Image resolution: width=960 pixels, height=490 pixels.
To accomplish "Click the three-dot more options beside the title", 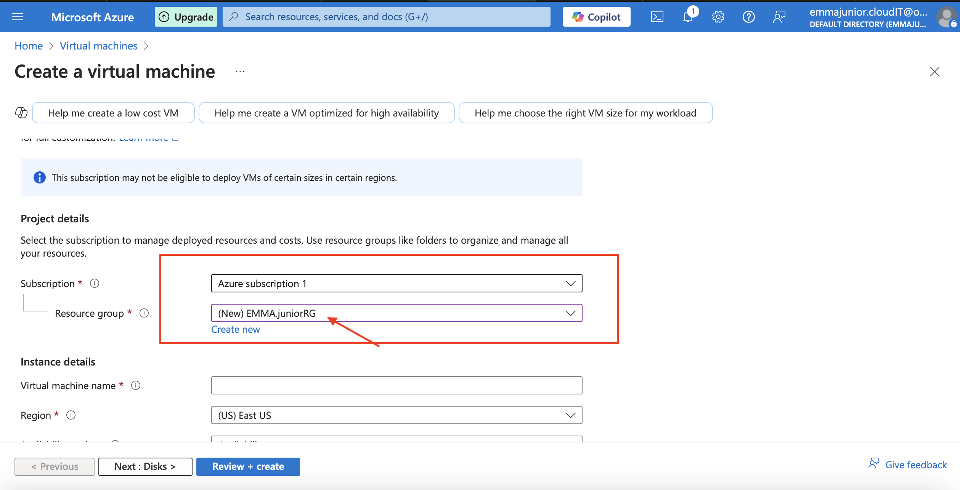I will [x=240, y=72].
